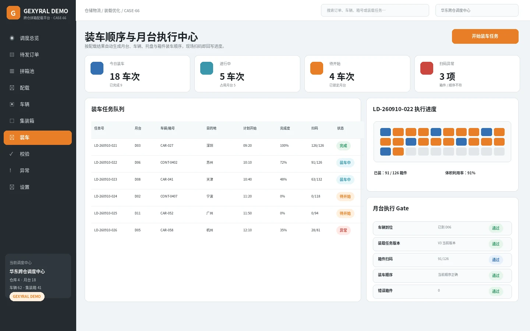Image resolution: width=530 pixels, height=331 pixels.
Task: Click the search orders input field
Action: pyautogui.click(x=375, y=10)
